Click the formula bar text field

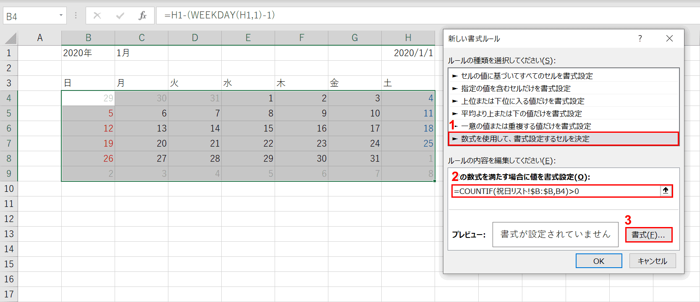pos(427,15)
